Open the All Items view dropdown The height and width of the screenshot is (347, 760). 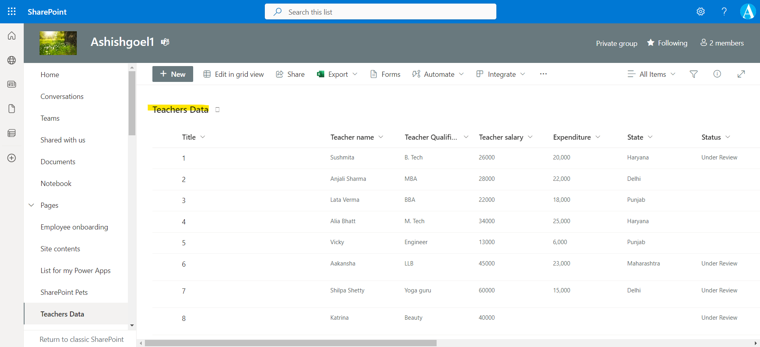coord(652,74)
